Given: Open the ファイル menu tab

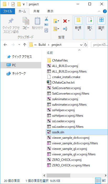Looking at the screenshot, I should pyautogui.click(x=8, y=11).
